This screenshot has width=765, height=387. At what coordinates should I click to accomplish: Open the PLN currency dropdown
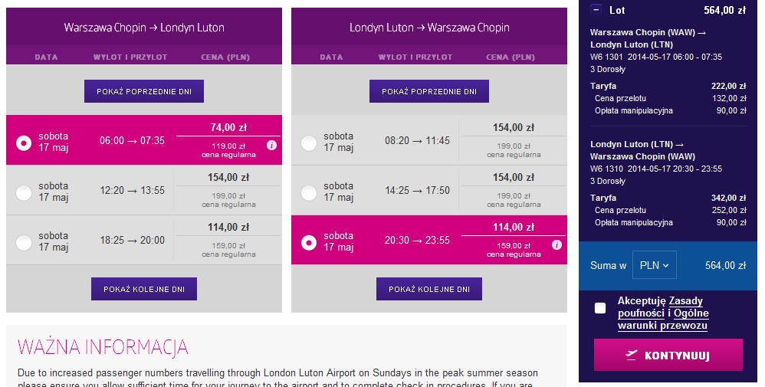(x=655, y=265)
